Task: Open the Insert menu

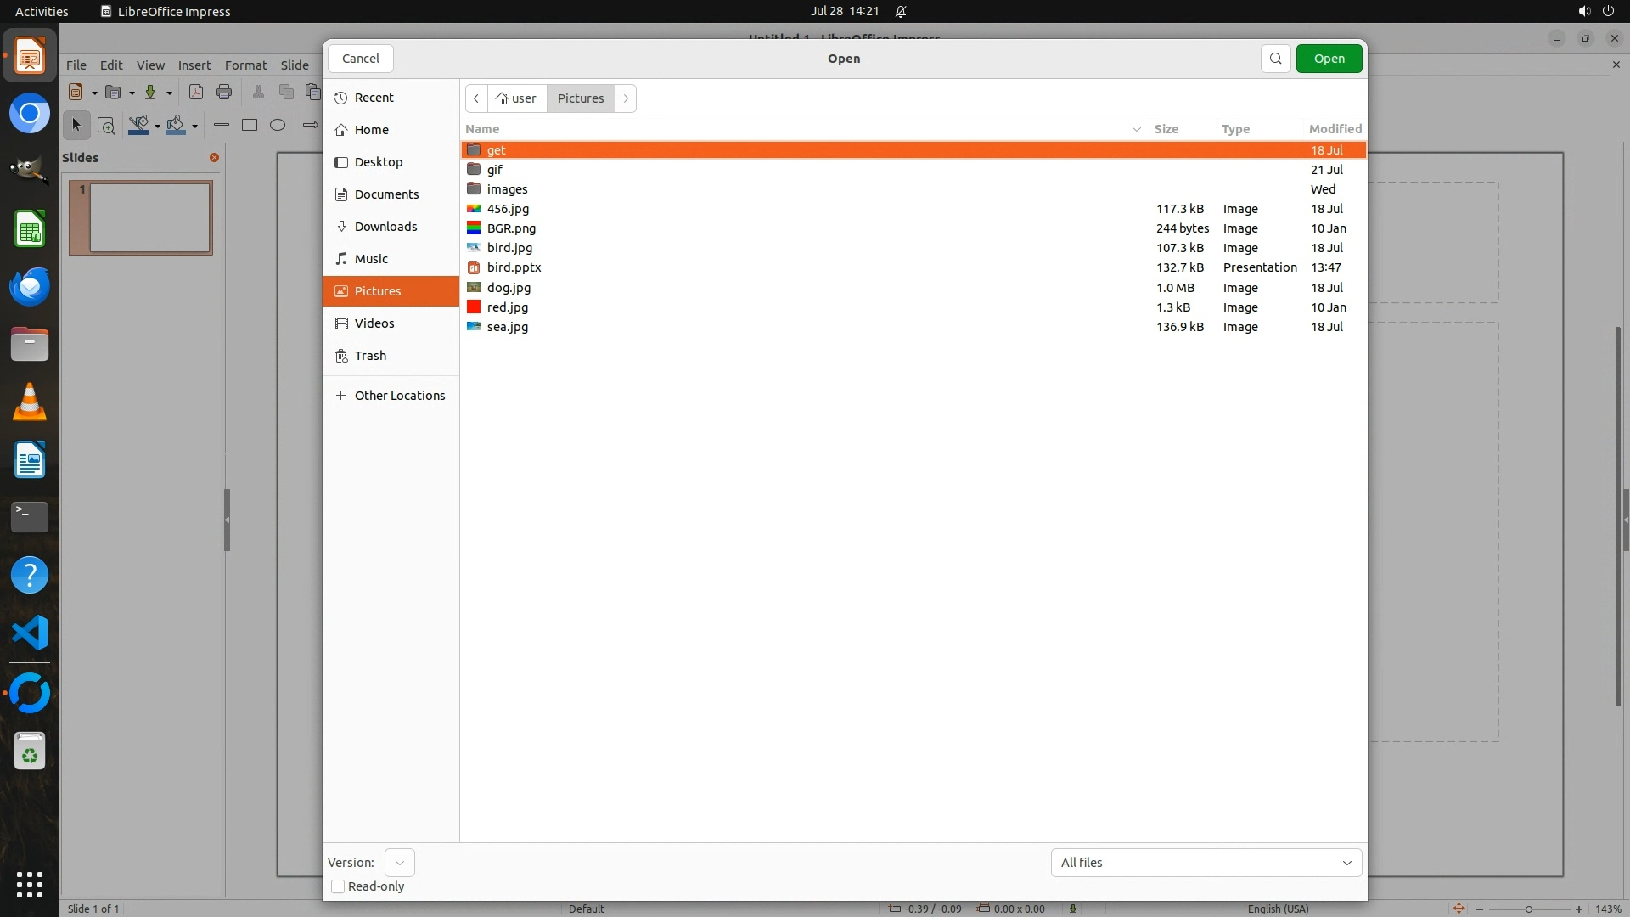Action: point(194,65)
